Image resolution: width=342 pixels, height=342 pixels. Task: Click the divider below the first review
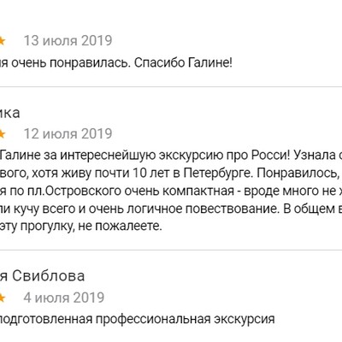click(x=171, y=86)
